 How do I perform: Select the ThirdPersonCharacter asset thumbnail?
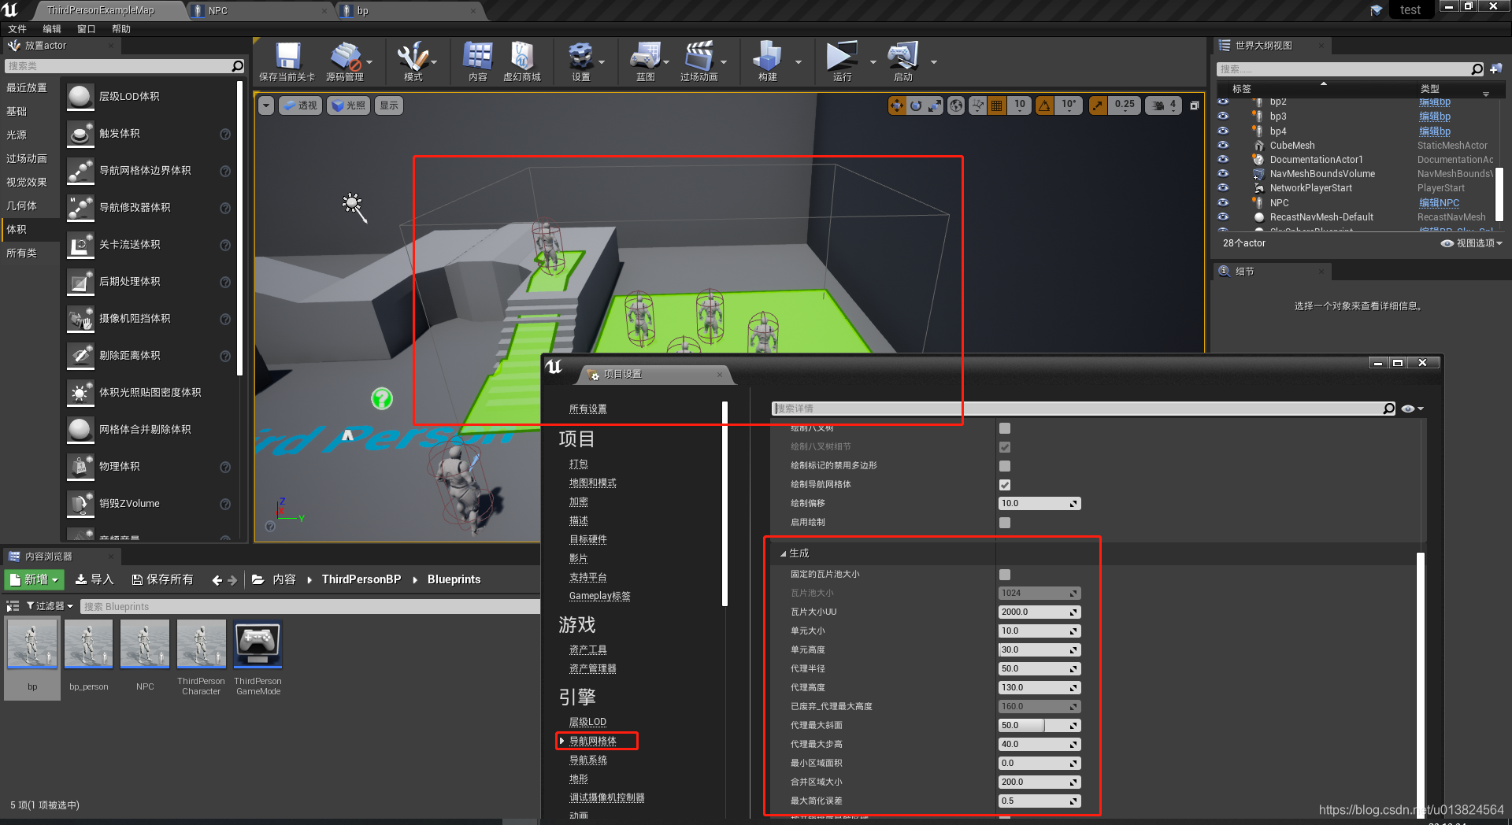[x=202, y=644]
